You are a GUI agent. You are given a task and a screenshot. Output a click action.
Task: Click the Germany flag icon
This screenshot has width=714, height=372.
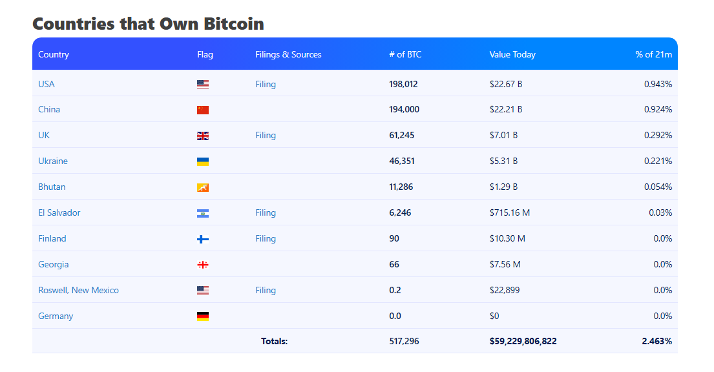tap(203, 316)
